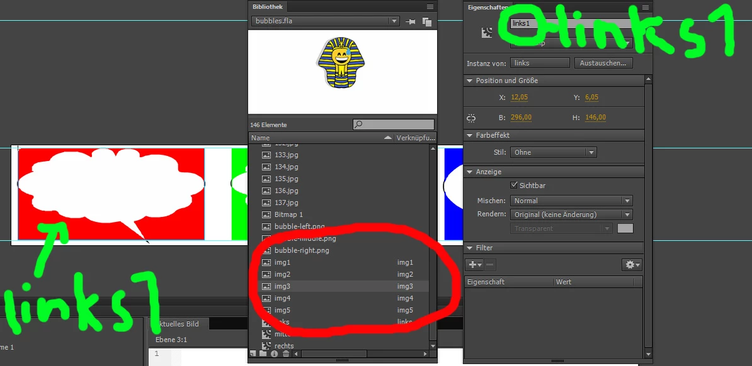Viewport: 752px width, 366px height.
Task: Click the instance name field links1
Action: point(571,23)
